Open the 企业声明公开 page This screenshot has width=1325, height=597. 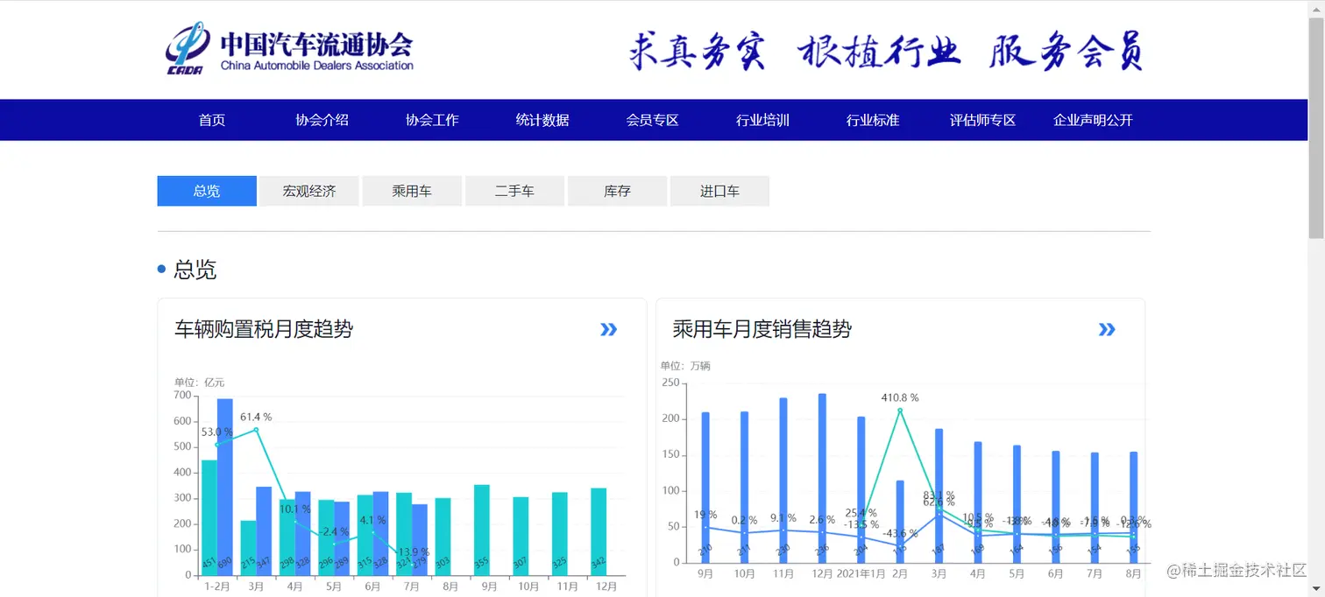click(x=1091, y=120)
